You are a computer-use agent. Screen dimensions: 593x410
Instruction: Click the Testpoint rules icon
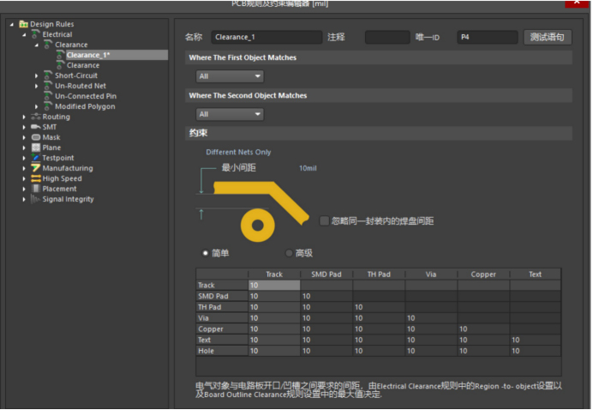click(36, 158)
